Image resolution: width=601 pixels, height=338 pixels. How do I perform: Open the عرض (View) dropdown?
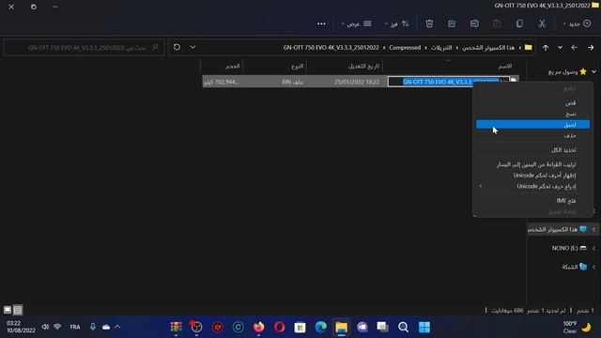coord(356,23)
